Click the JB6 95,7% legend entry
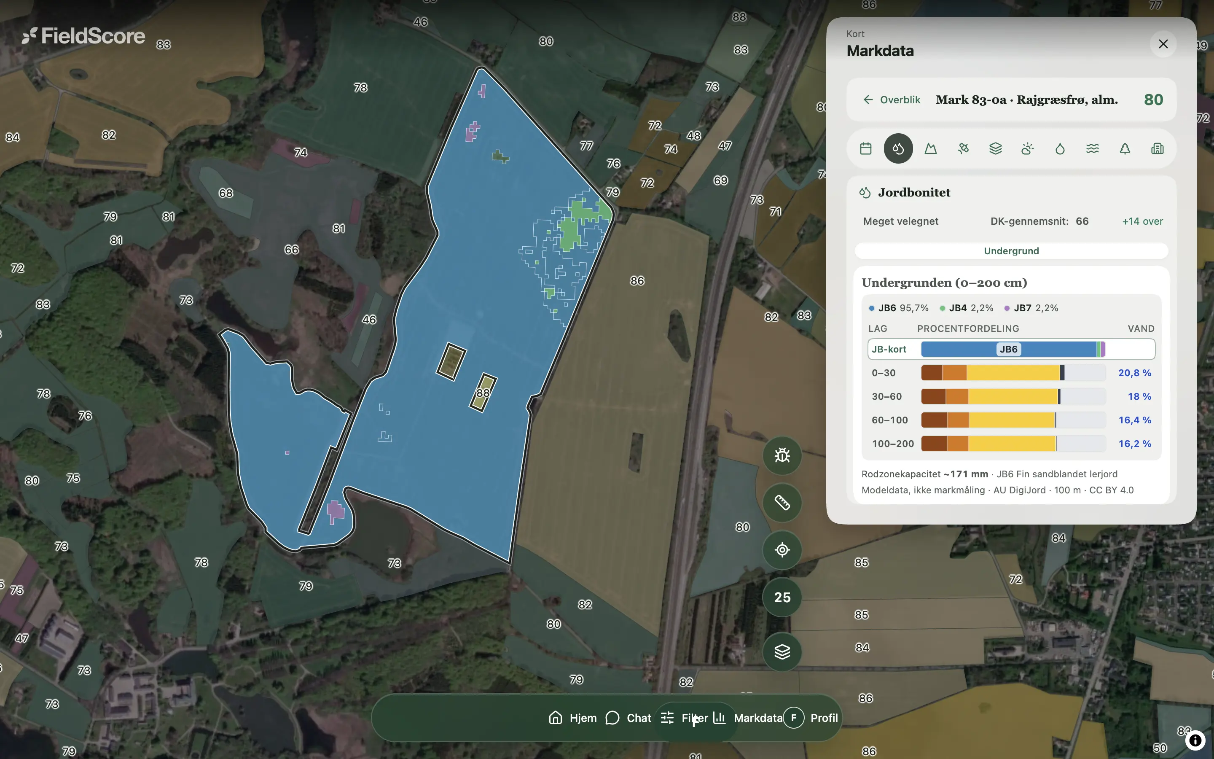1214x759 pixels. click(898, 308)
